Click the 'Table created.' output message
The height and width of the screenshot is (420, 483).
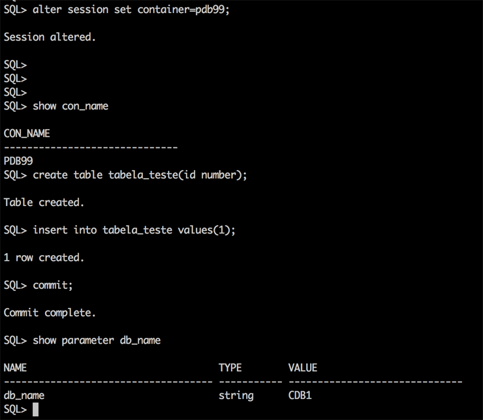tap(44, 202)
